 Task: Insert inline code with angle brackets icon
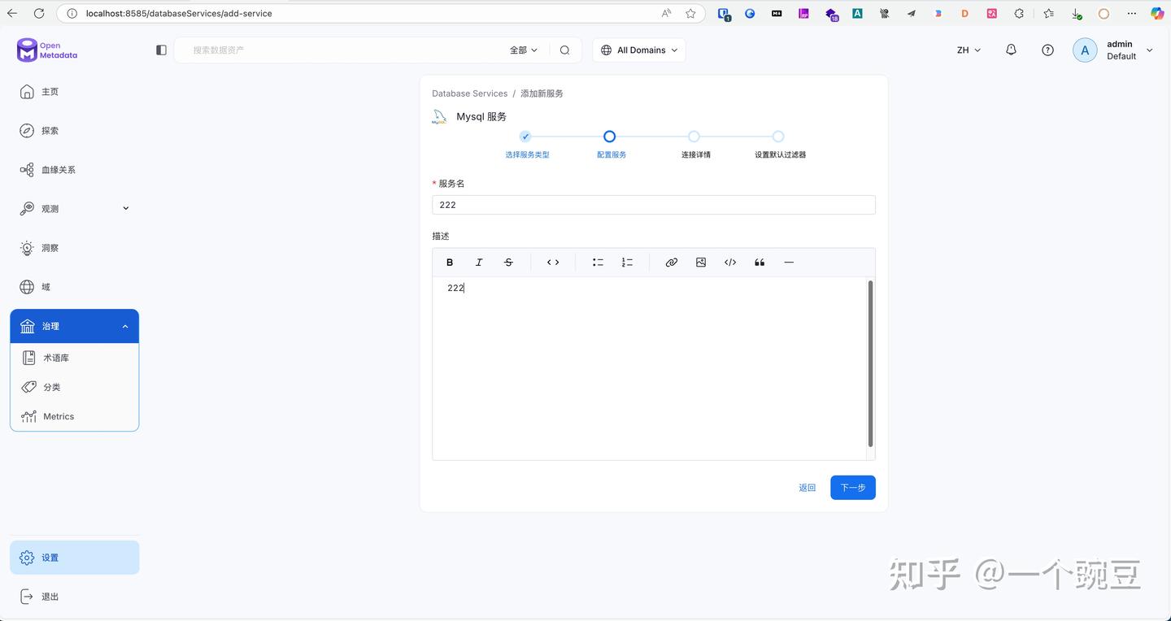coord(553,263)
